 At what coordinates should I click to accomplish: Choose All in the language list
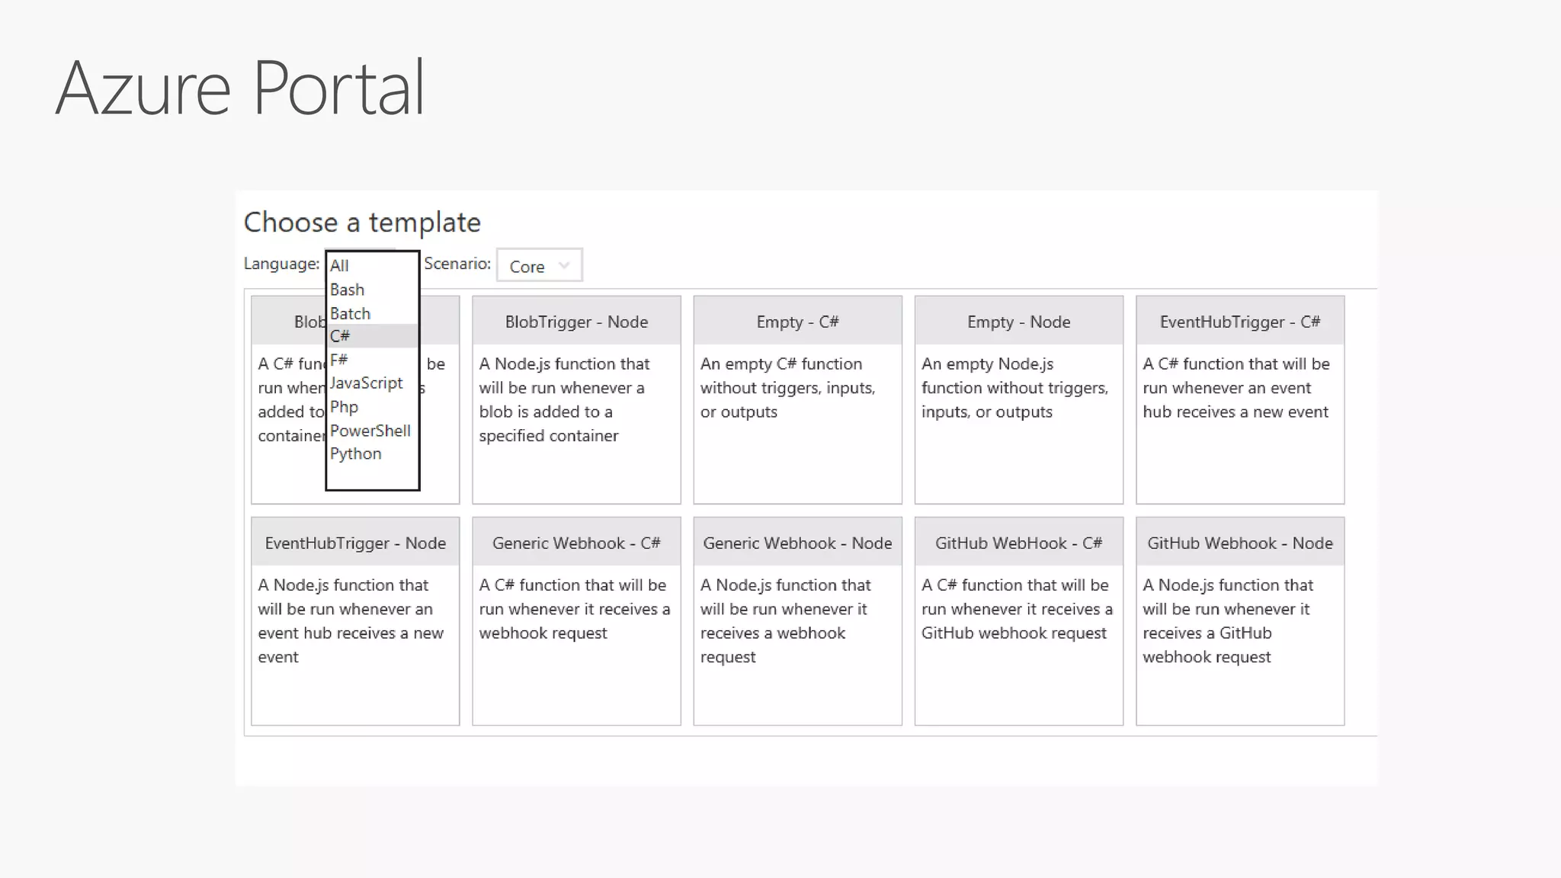pos(339,266)
